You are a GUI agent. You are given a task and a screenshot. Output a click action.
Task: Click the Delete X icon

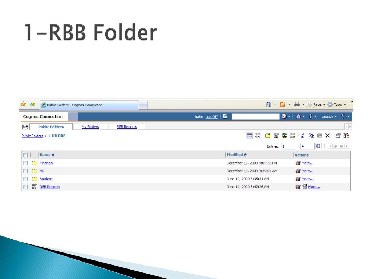pyautogui.click(x=328, y=136)
